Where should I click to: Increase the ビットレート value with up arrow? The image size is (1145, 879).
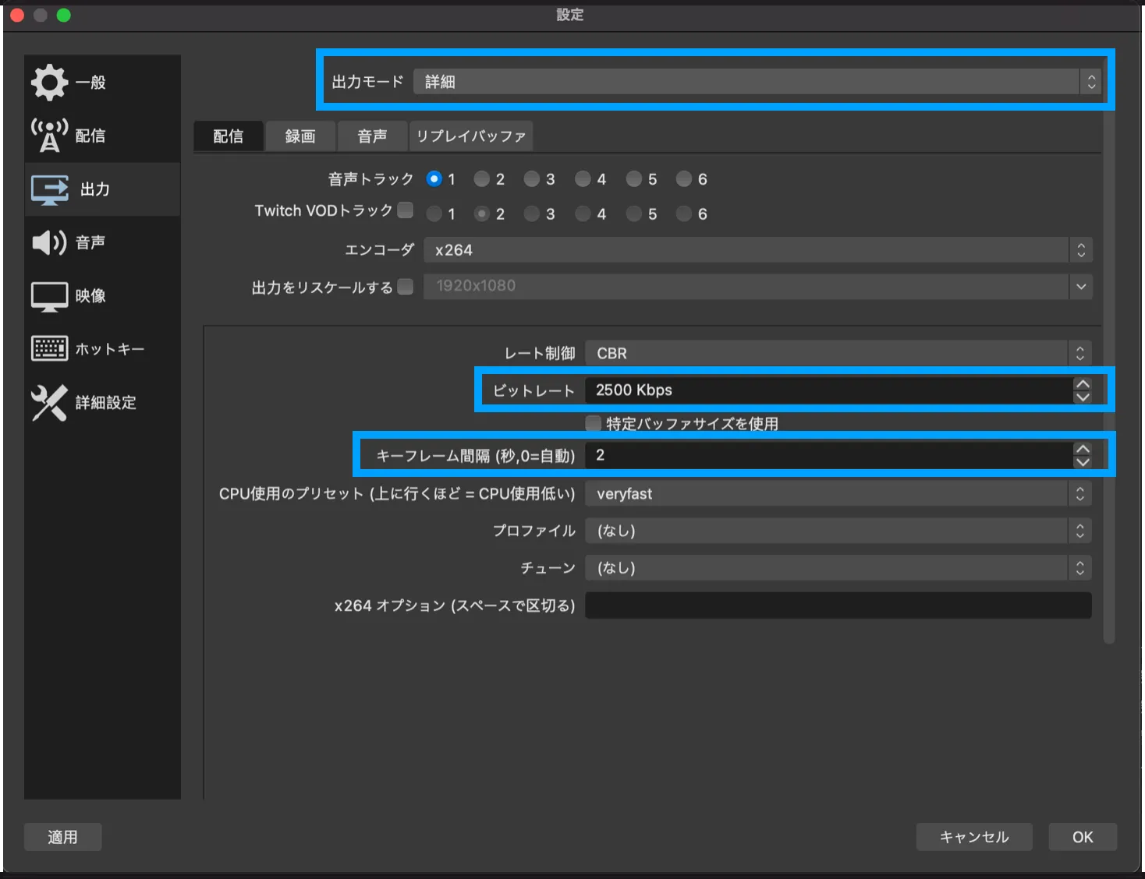click(x=1083, y=383)
